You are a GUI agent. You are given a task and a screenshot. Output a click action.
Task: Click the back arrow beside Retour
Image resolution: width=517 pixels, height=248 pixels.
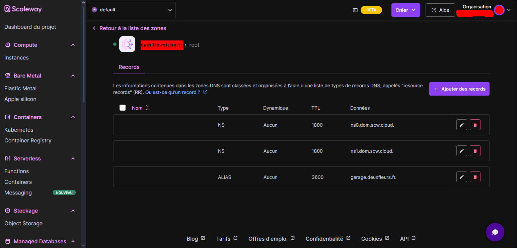[94, 28]
